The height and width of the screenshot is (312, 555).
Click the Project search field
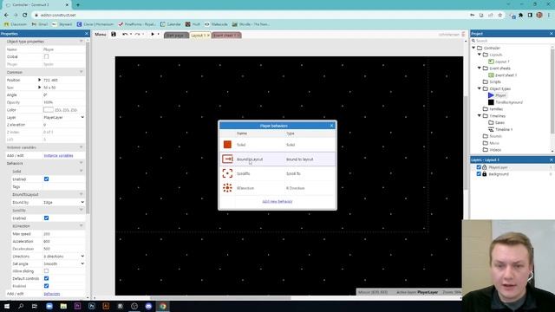[512, 41]
